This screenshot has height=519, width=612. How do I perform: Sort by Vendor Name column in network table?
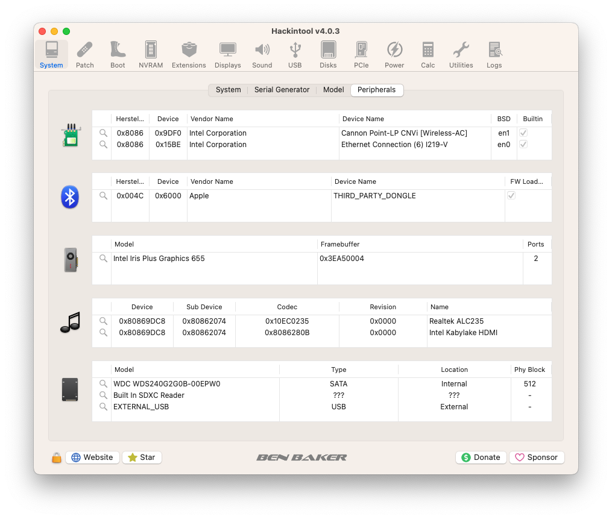tap(262, 119)
